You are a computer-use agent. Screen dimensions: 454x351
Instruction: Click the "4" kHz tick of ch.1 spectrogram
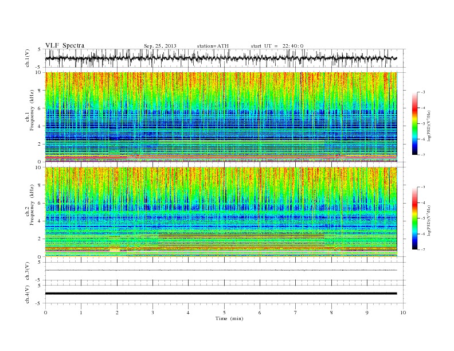40,126
